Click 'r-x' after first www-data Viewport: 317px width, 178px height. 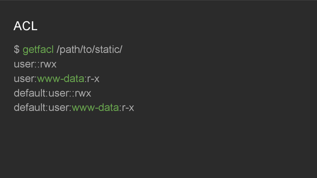[x=93, y=79]
